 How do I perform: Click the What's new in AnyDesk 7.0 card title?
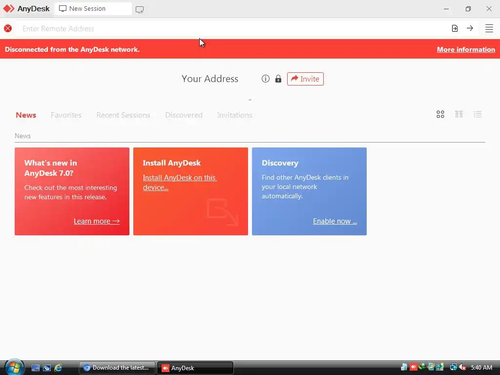51,168
